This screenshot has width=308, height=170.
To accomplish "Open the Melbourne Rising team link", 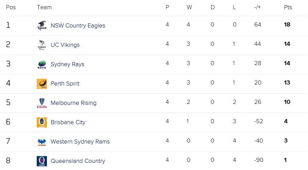I will pyautogui.click(x=74, y=103).
